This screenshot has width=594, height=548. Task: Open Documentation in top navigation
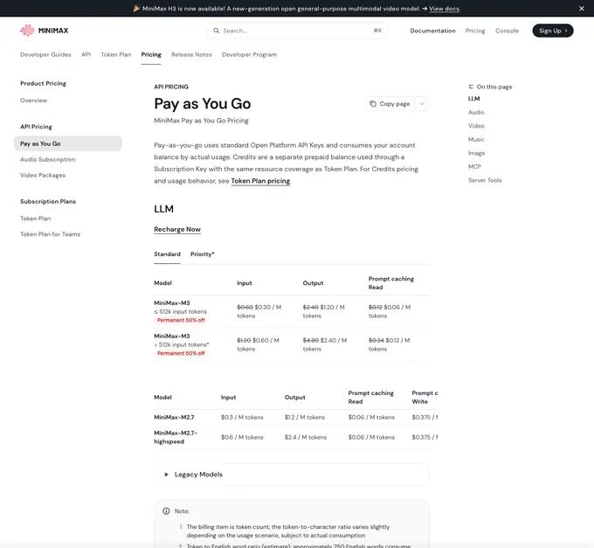(x=432, y=31)
